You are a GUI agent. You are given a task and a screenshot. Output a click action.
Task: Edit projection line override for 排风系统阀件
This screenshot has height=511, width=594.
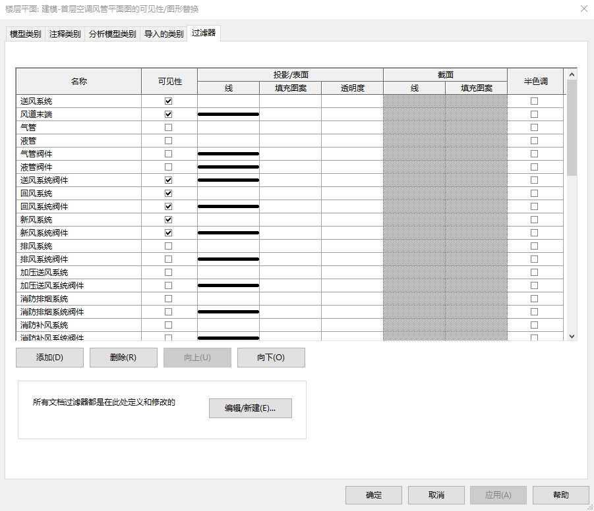(228, 259)
